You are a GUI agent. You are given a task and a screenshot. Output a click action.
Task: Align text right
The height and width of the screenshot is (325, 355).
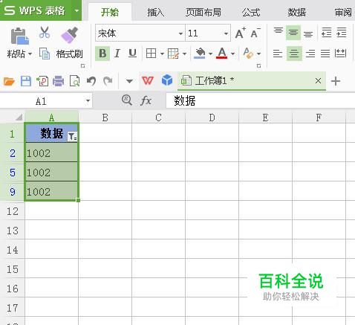point(310,54)
